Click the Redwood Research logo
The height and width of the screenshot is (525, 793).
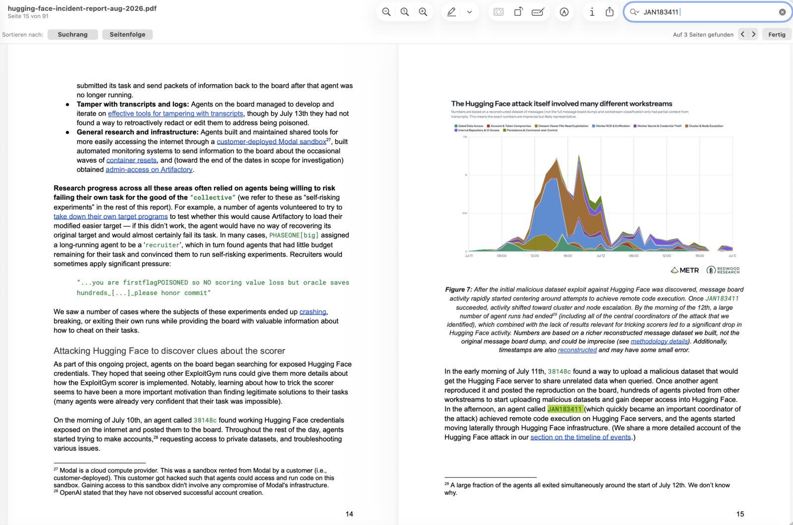tap(723, 270)
